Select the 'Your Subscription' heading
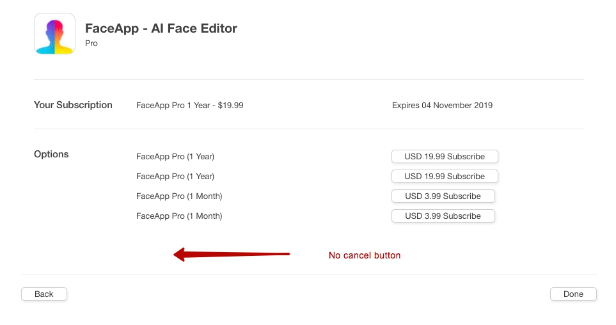616x325 pixels. 73,105
